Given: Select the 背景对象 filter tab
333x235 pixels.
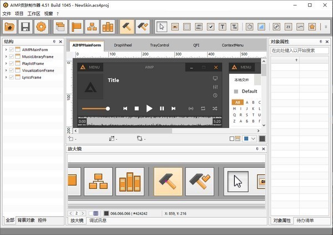Looking at the screenshot, I should click(x=26, y=220).
